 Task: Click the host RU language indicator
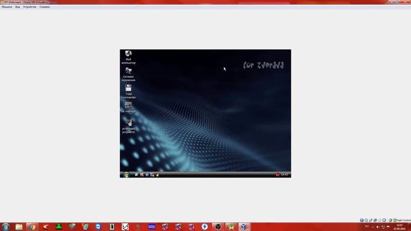(367, 227)
